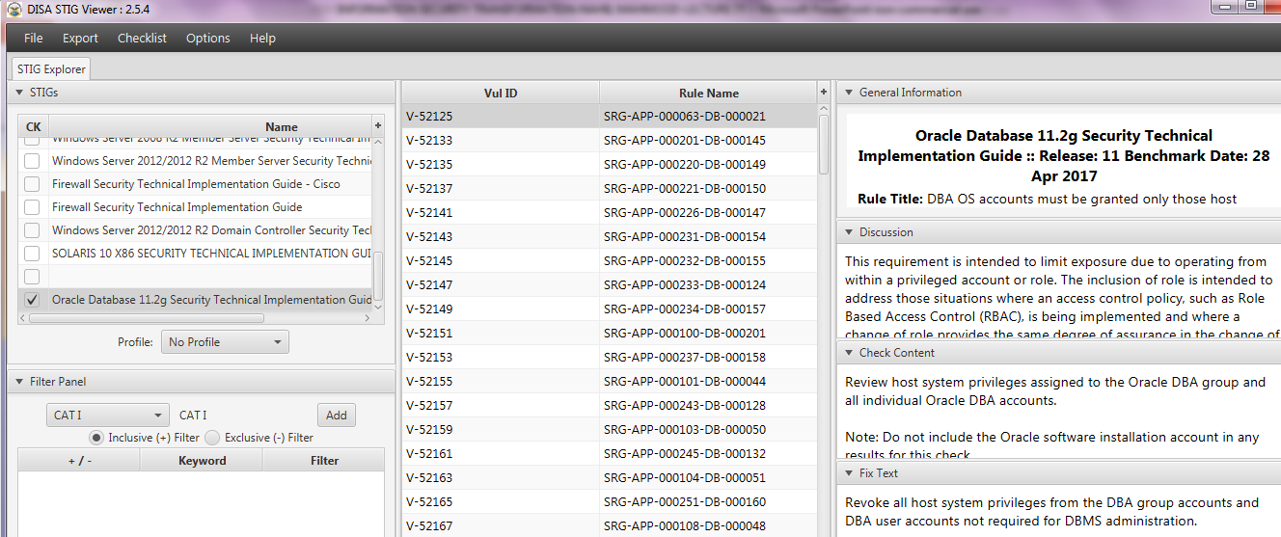Check the Firewall STIG - Cisco checkbox
The height and width of the screenshot is (537, 1281).
click(32, 184)
